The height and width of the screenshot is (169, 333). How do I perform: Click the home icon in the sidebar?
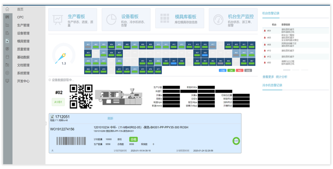7,9
